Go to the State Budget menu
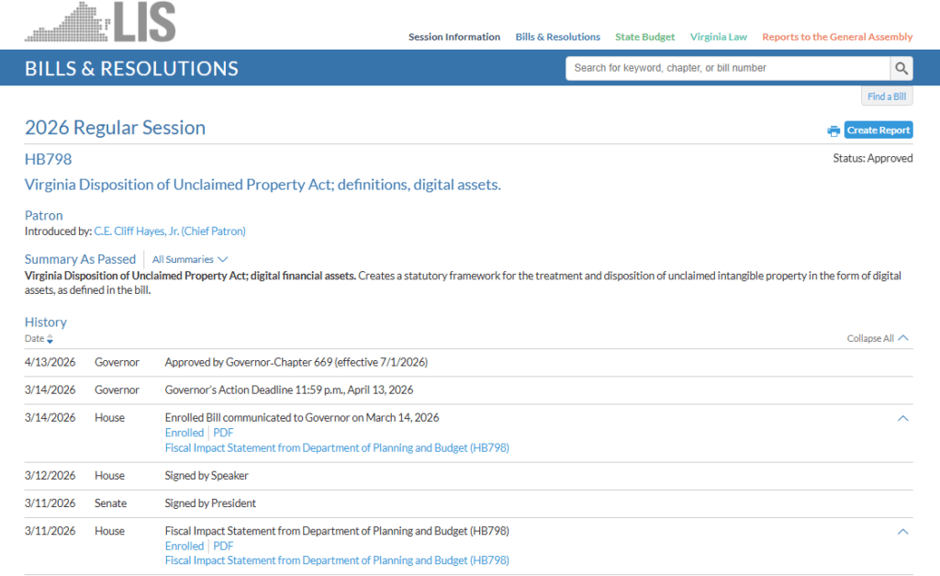 [x=644, y=38]
